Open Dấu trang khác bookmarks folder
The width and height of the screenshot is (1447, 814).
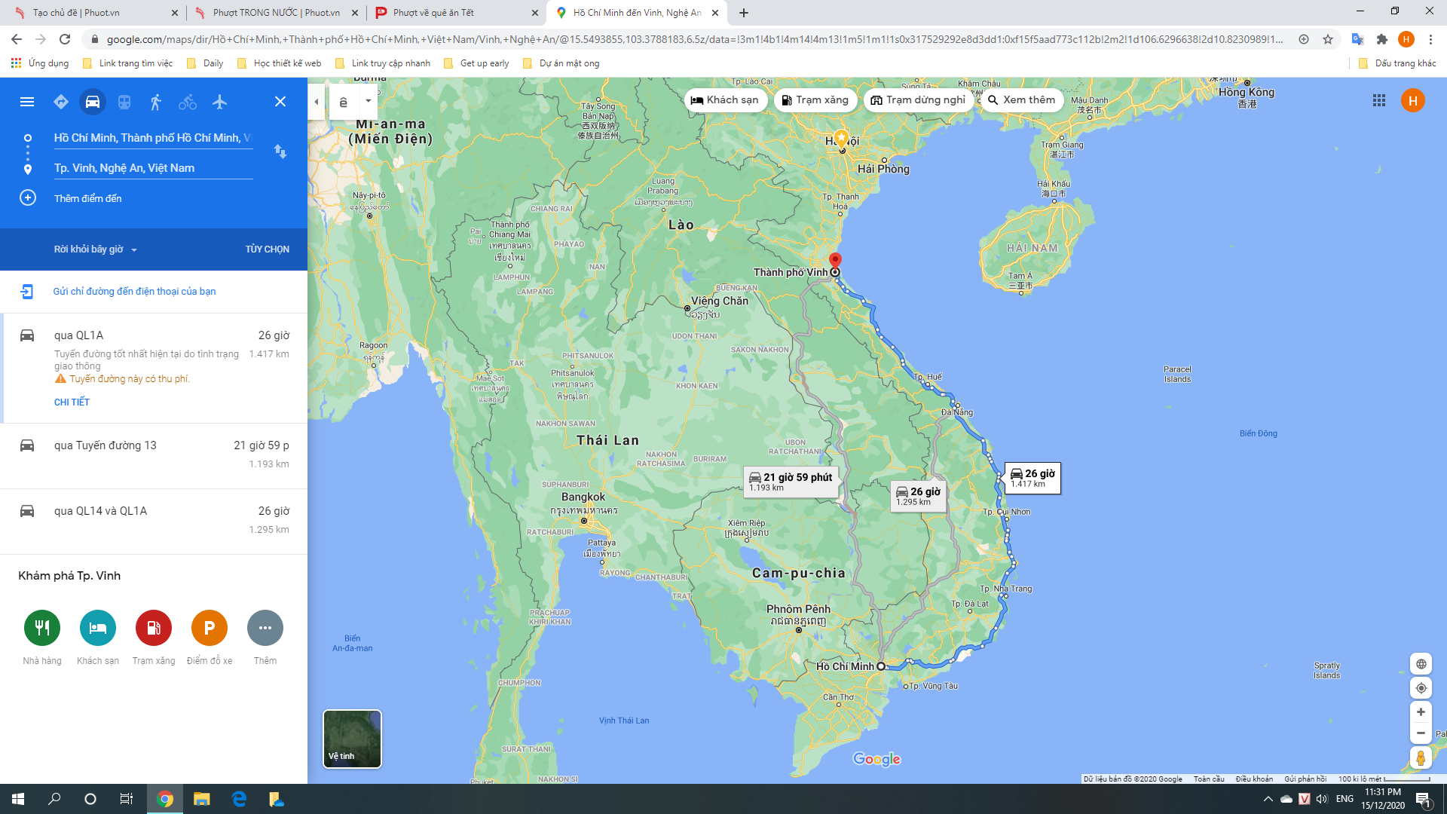[x=1397, y=63]
